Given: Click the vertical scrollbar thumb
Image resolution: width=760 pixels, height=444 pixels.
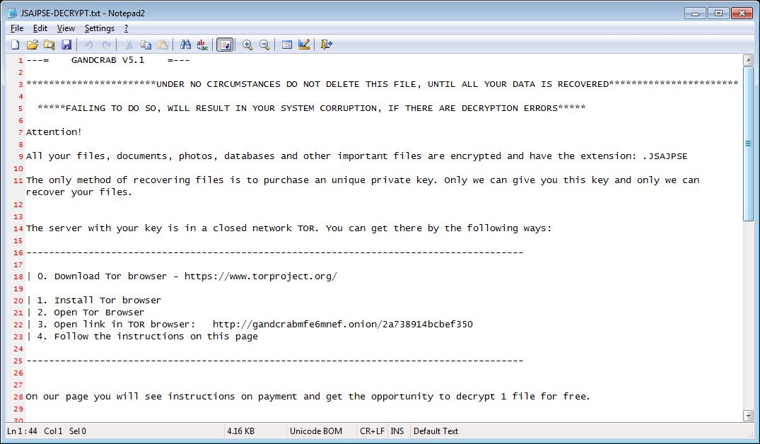Looking at the screenshot, I should pos(749,144).
